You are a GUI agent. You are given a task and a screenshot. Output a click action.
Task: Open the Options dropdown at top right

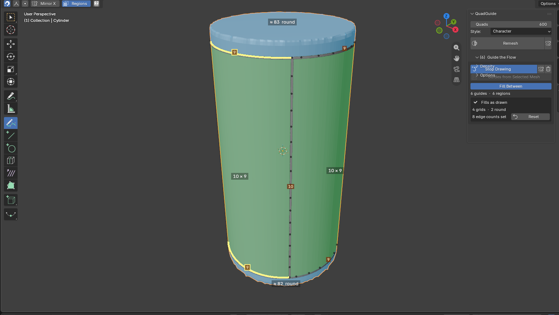[x=548, y=4]
